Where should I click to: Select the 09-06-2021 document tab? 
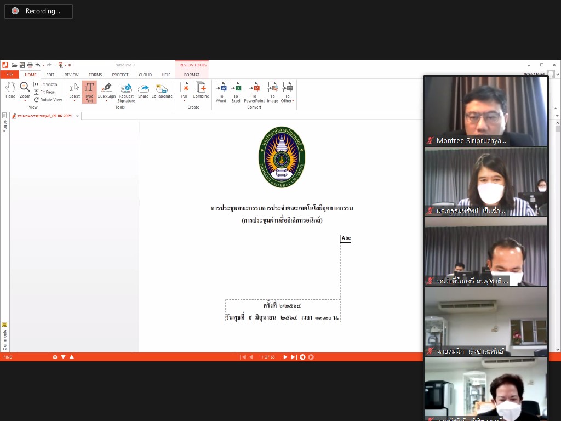point(45,116)
